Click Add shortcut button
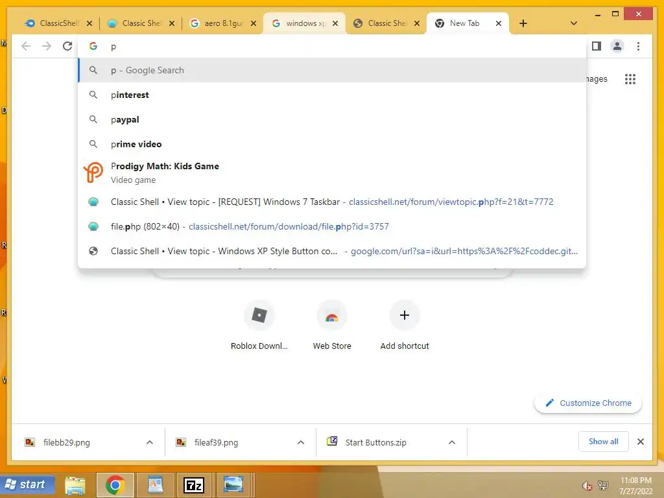 tap(405, 326)
